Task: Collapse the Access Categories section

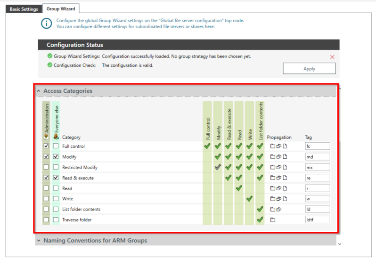Action: click(39, 91)
